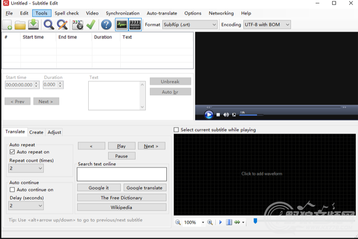The width and height of the screenshot is (358, 239).
Task: Rewind video with double-left arrows
Action: [208, 107]
